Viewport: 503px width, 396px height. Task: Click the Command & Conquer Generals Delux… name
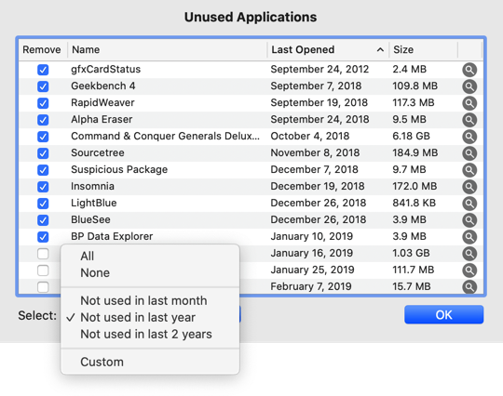[x=165, y=136]
